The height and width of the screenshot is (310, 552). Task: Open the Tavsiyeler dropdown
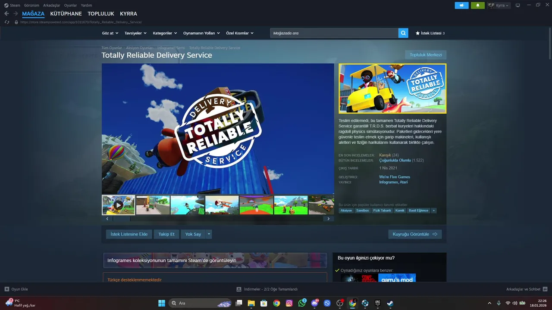[x=135, y=33]
